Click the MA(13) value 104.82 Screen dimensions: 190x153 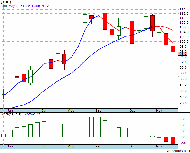pyautogui.click(x=25, y=6)
